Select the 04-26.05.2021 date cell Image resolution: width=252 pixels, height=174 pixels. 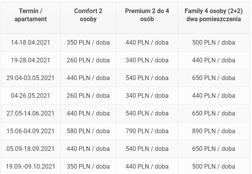(31, 95)
